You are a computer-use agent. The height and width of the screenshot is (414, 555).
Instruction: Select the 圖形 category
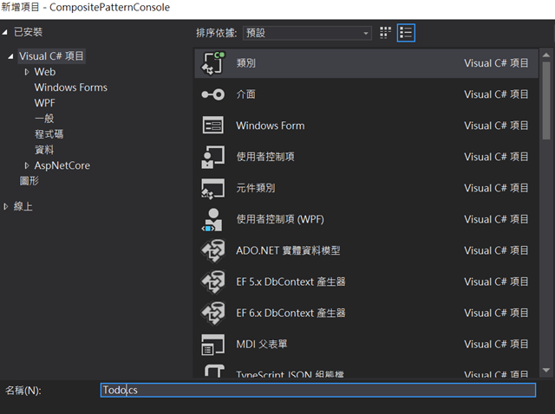29,181
